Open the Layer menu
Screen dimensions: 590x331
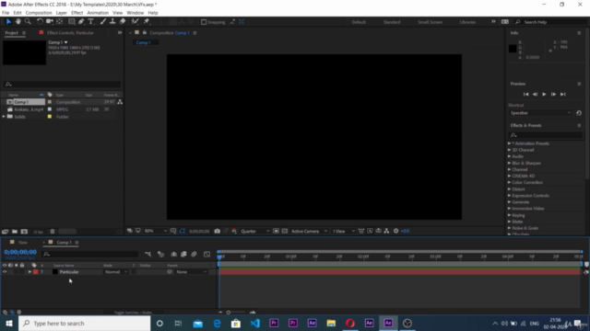coord(62,13)
